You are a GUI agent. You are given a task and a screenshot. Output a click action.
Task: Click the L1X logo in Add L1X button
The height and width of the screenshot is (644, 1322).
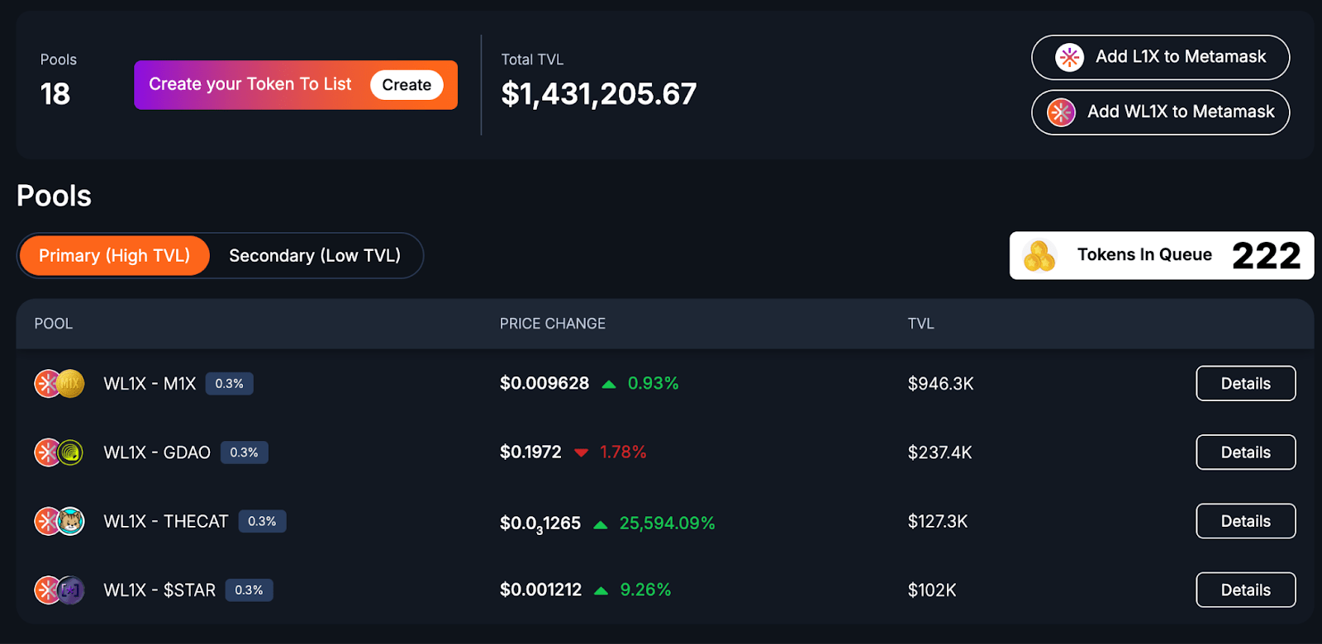point(1069,57)
